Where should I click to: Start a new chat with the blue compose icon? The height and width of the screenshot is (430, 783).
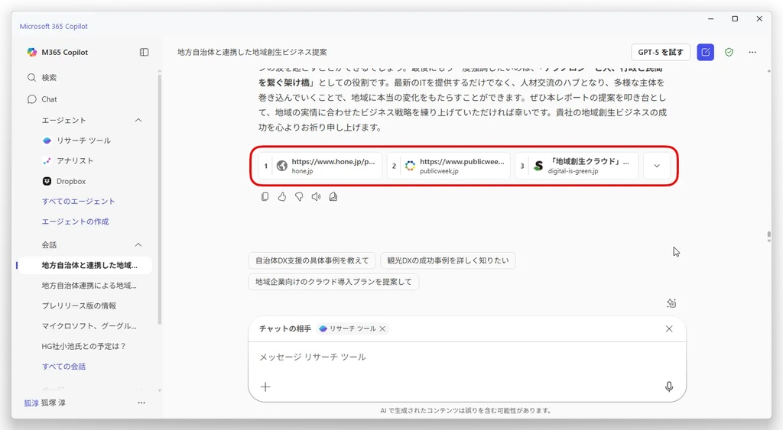click(705, 53)
